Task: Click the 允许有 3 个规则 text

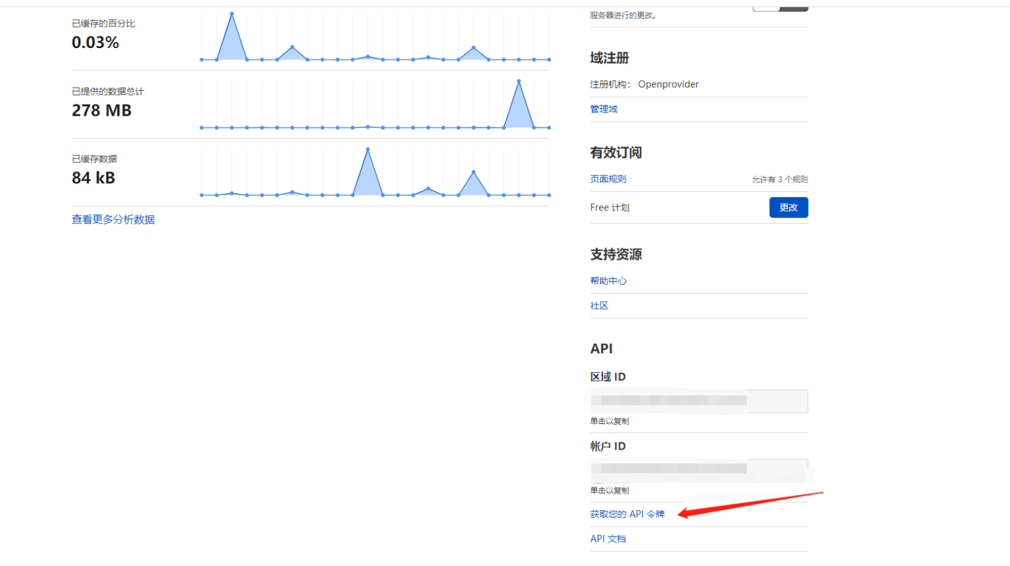Action: click(780, 179)
